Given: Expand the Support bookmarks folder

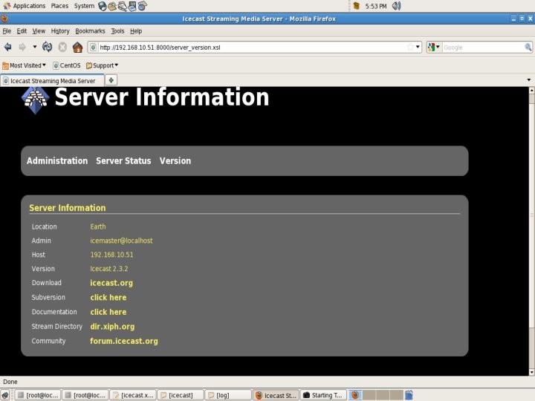Looking at the screenshot, I should pyautogui.click(x=102, y=65).
